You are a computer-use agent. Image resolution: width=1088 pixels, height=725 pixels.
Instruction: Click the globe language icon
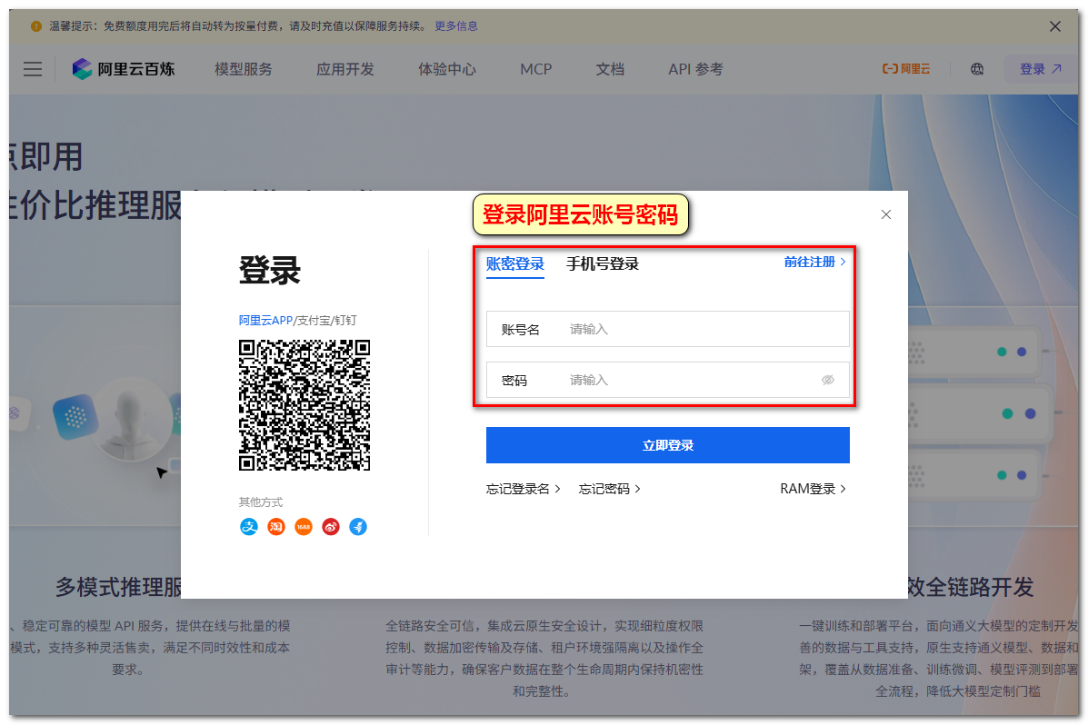[x=977, y=69]
